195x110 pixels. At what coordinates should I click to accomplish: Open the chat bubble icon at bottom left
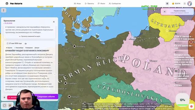coord(5,105)
